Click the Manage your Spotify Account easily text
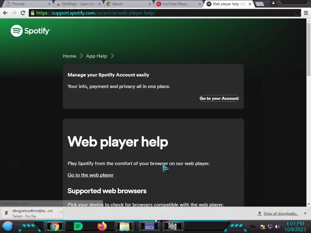This screenshot has height=233, width=311. point(108,75)
